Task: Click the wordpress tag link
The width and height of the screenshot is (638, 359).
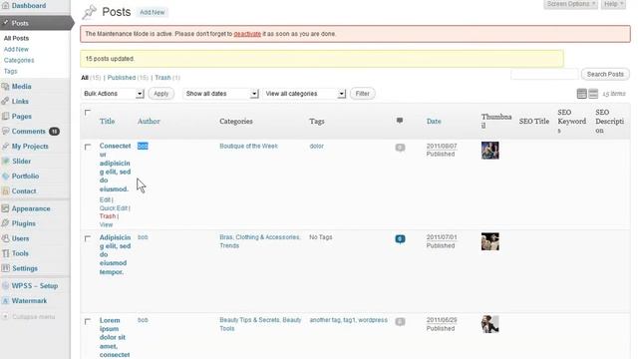Action: click(x=373, y=320)
